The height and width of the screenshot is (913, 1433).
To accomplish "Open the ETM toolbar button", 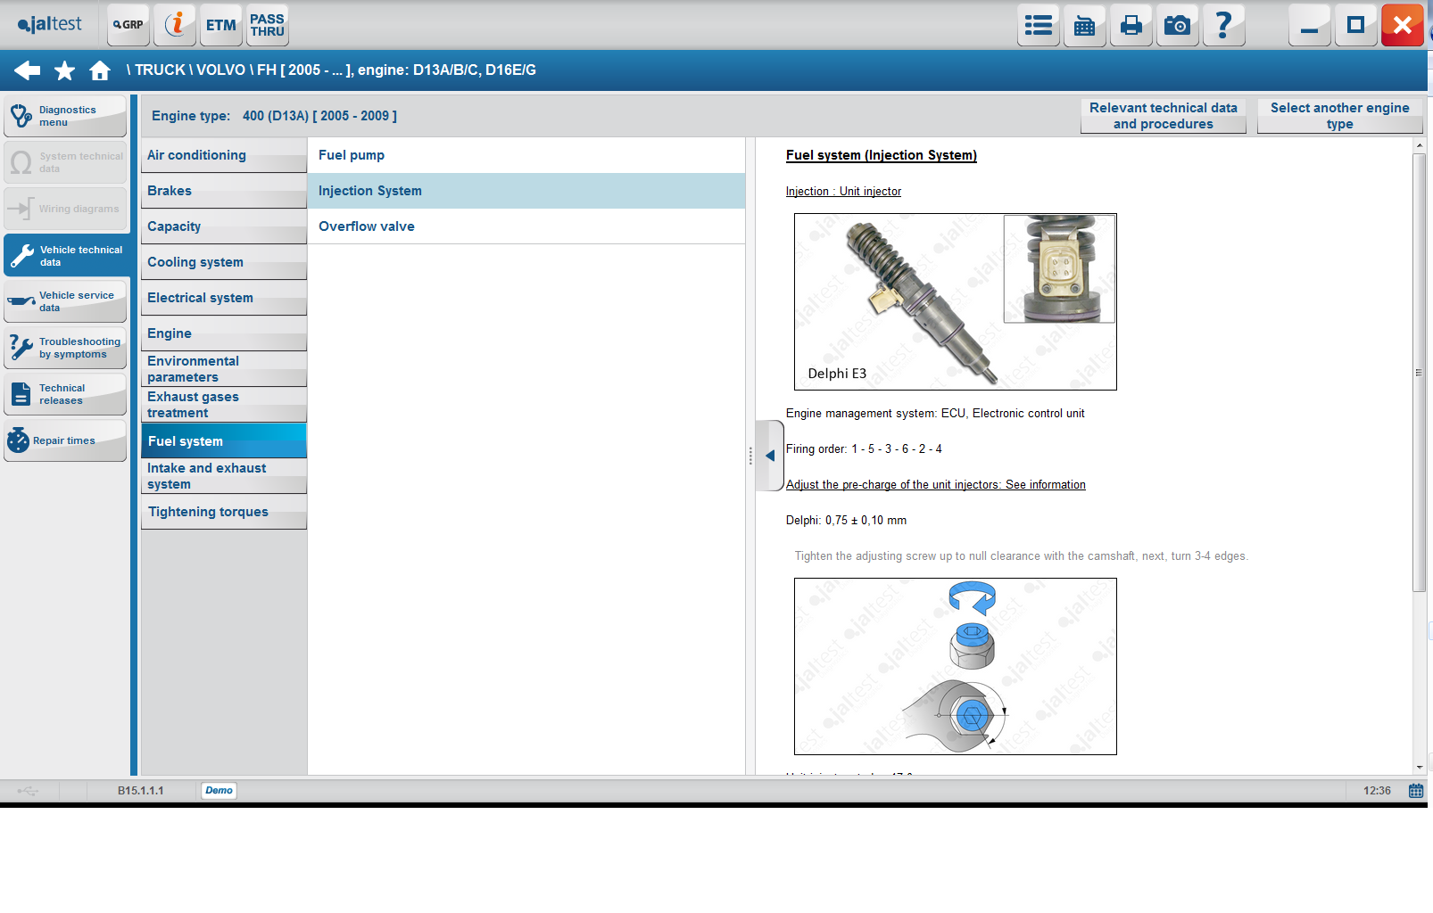I will click(220, 25).
